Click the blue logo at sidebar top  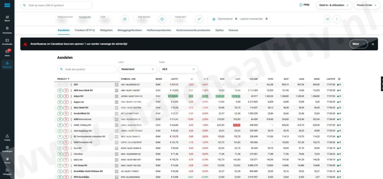click(x=7, y=5)
